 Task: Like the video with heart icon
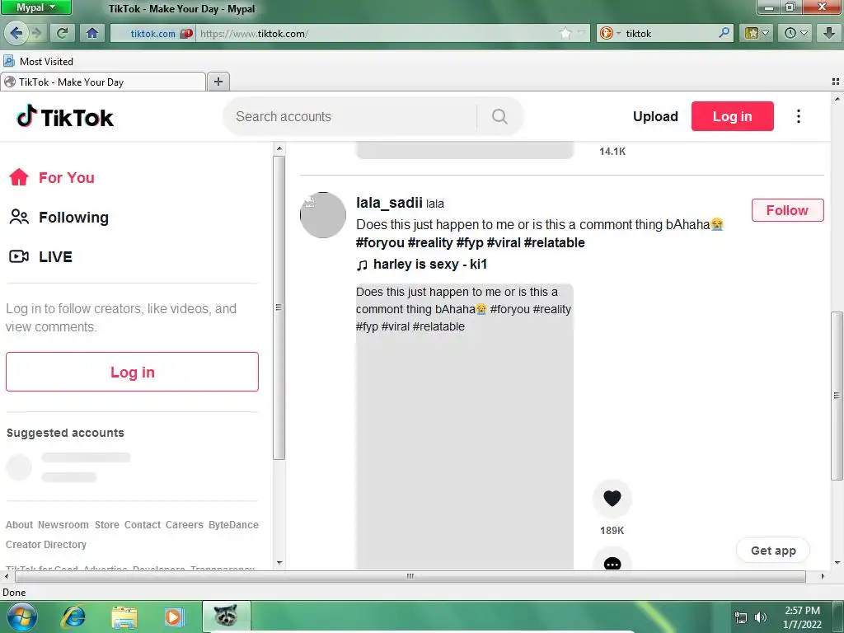coord(612,499)
